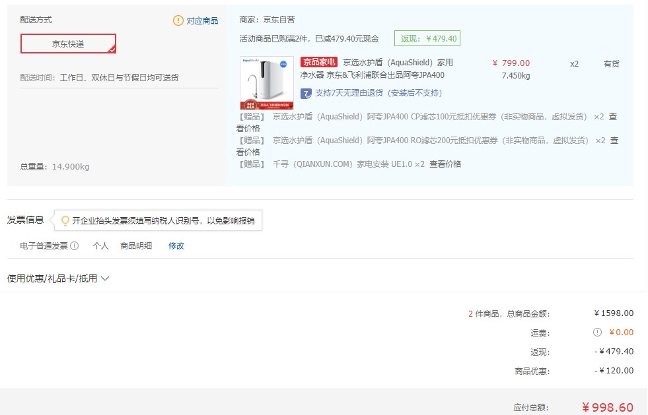View price of 千寻 家电安装 gift
Screen dimensions: 648x415
(x=445, y=164)
